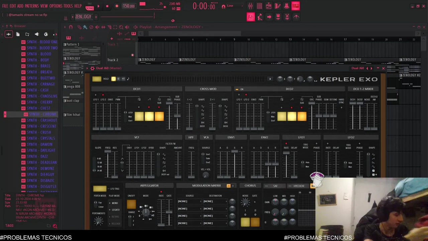The height and width of the screenshot is (241, 428).
Task: Toggle the HOLD button in Kepler Exo
Action: point(97,79)
